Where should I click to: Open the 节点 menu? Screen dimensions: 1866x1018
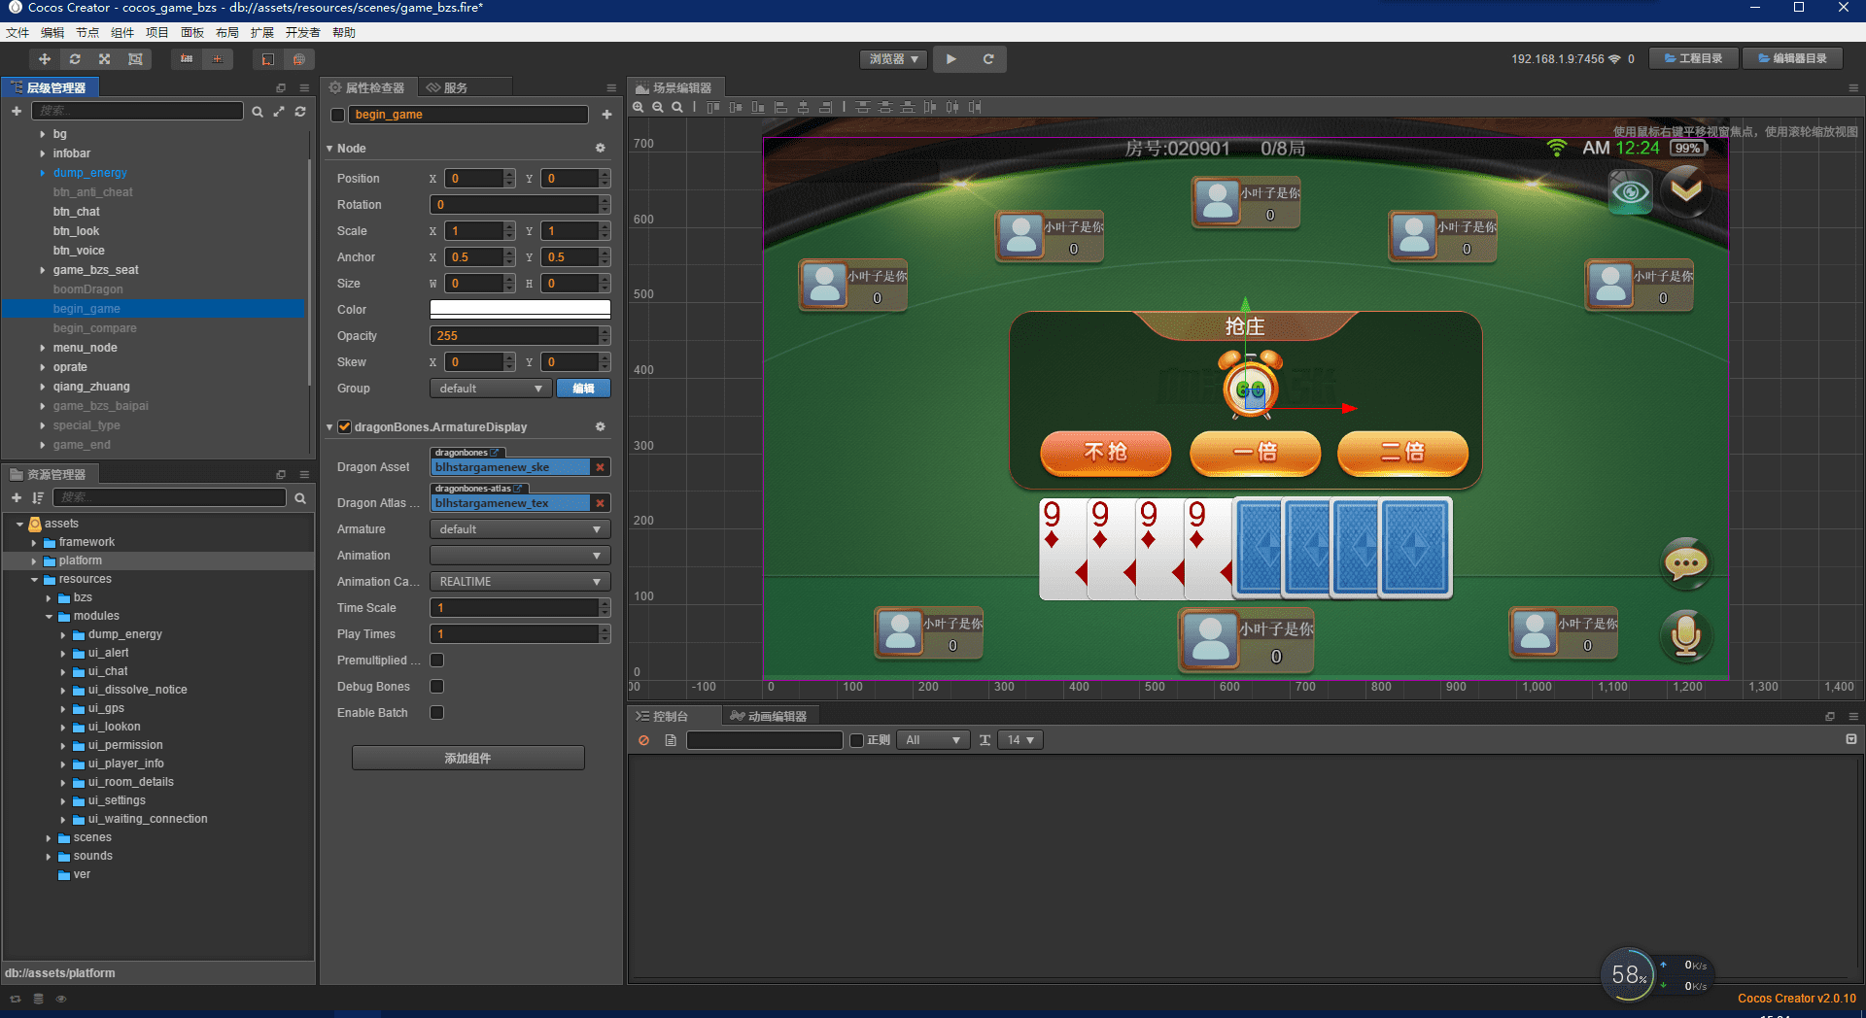(x=87, y=32)
